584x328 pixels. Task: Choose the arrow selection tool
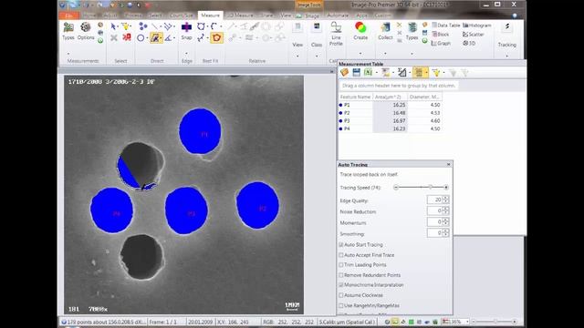113,26
